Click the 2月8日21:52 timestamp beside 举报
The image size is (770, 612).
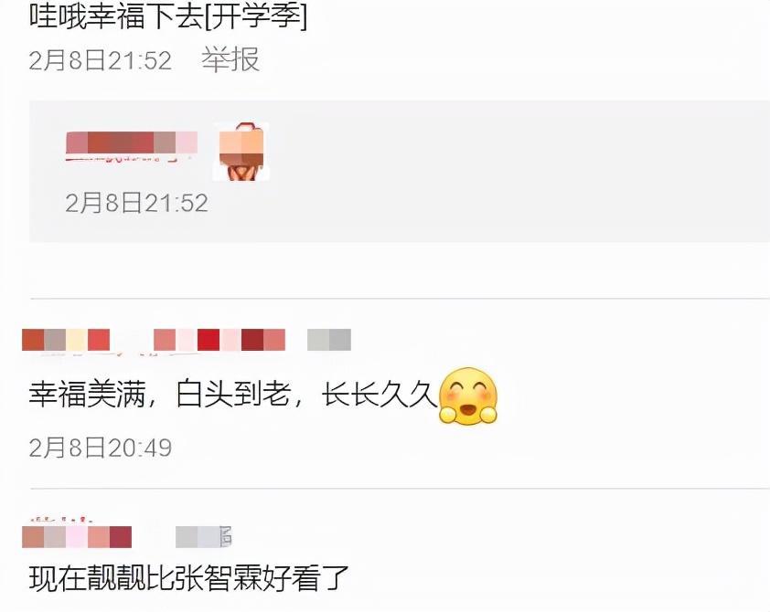(x=101, y=60)
